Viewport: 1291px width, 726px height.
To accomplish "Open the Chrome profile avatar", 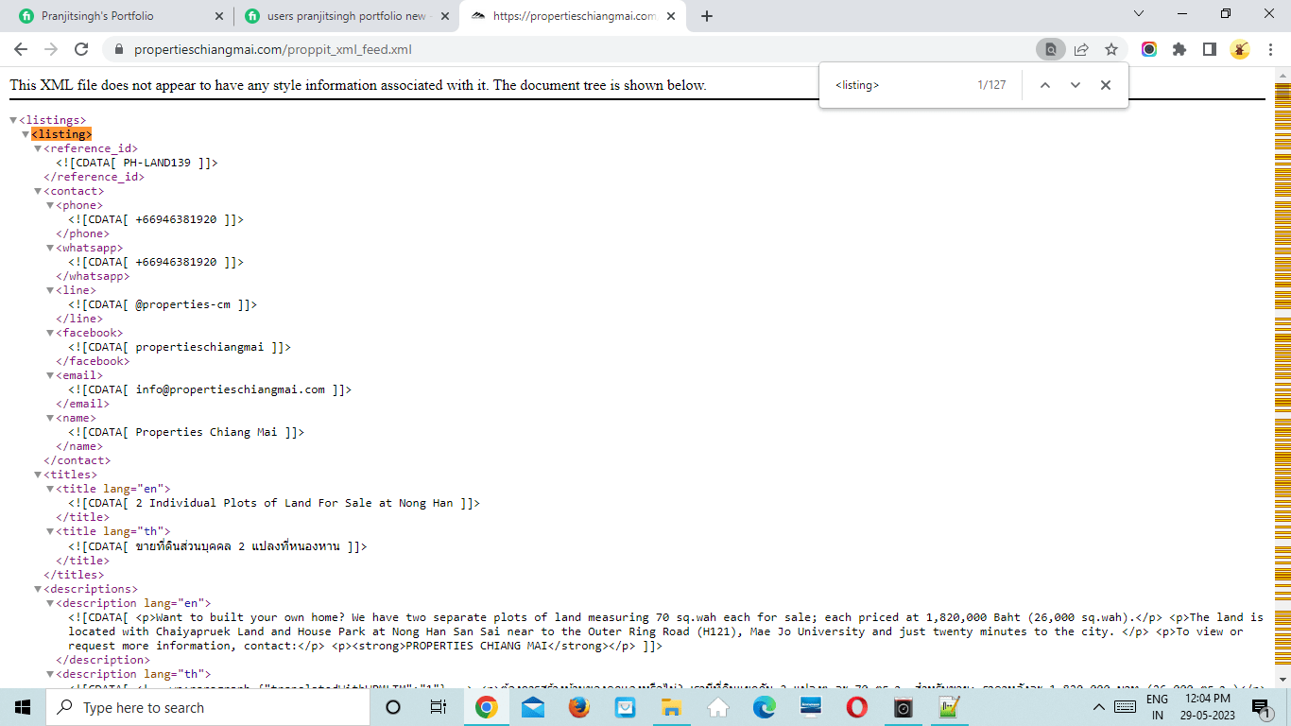I will [x=1240, y=49].
